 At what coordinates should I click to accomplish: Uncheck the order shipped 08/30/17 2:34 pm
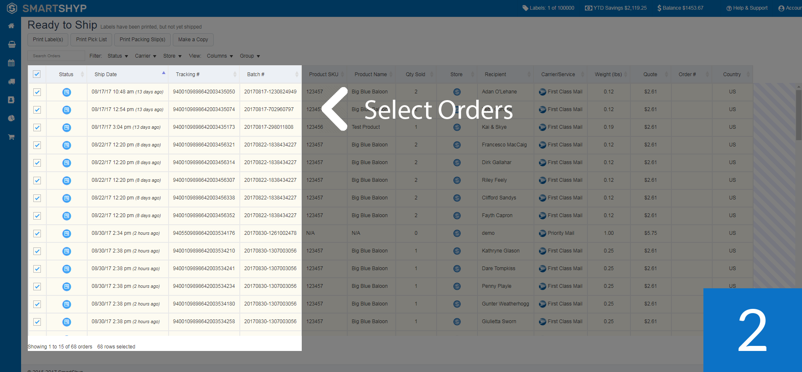[37, 234]
